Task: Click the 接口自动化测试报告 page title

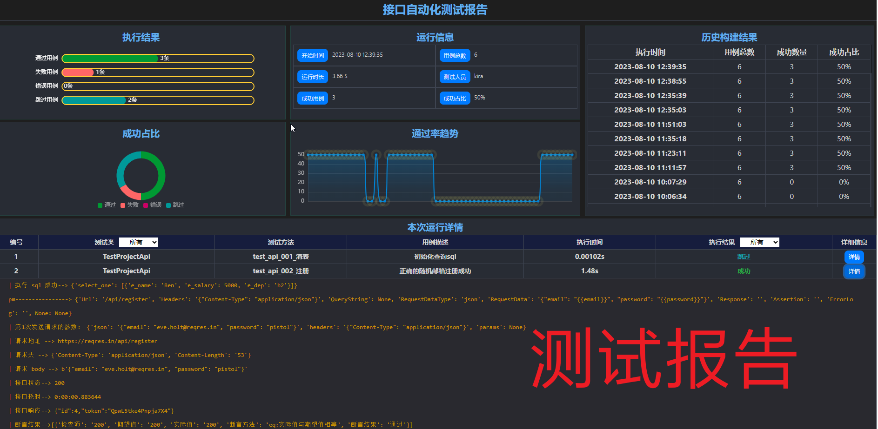Action: tap(435, 10)
